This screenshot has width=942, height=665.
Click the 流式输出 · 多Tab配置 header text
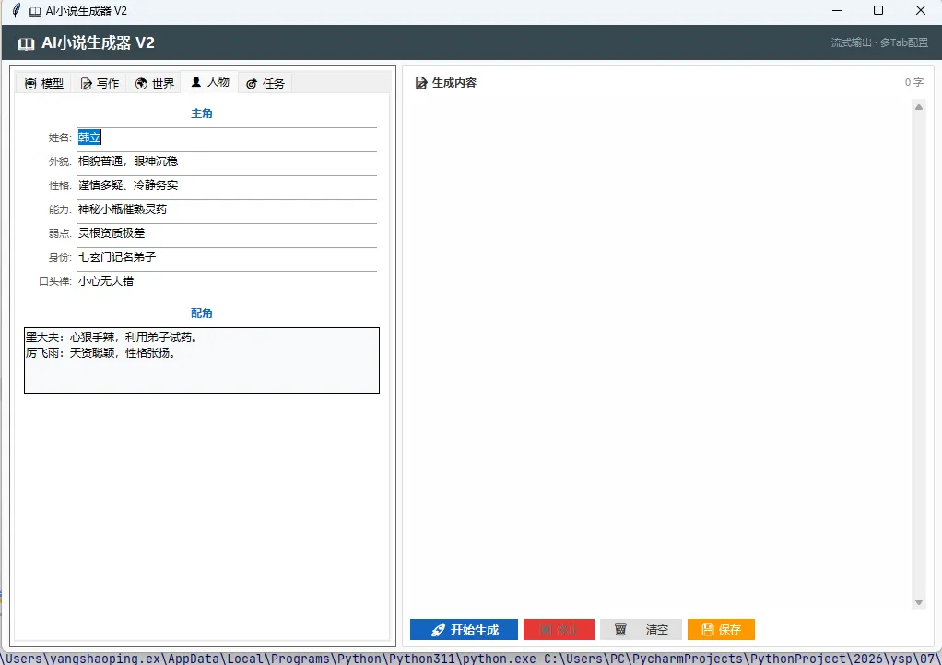coord(879,42)
